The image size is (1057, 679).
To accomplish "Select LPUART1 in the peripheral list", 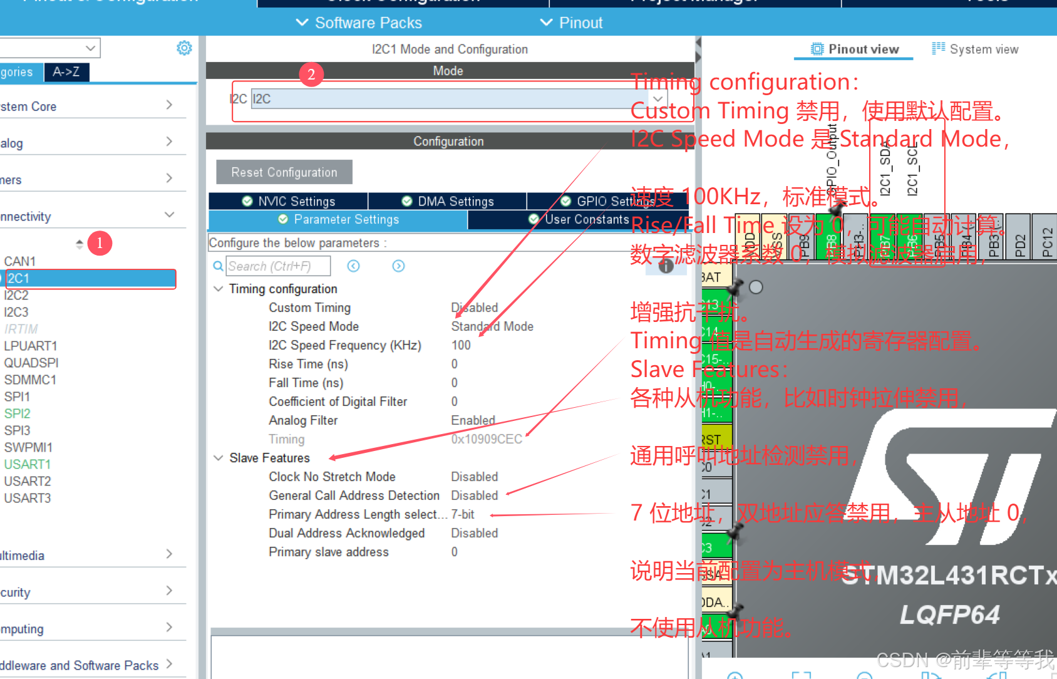I will pos(31,346).
